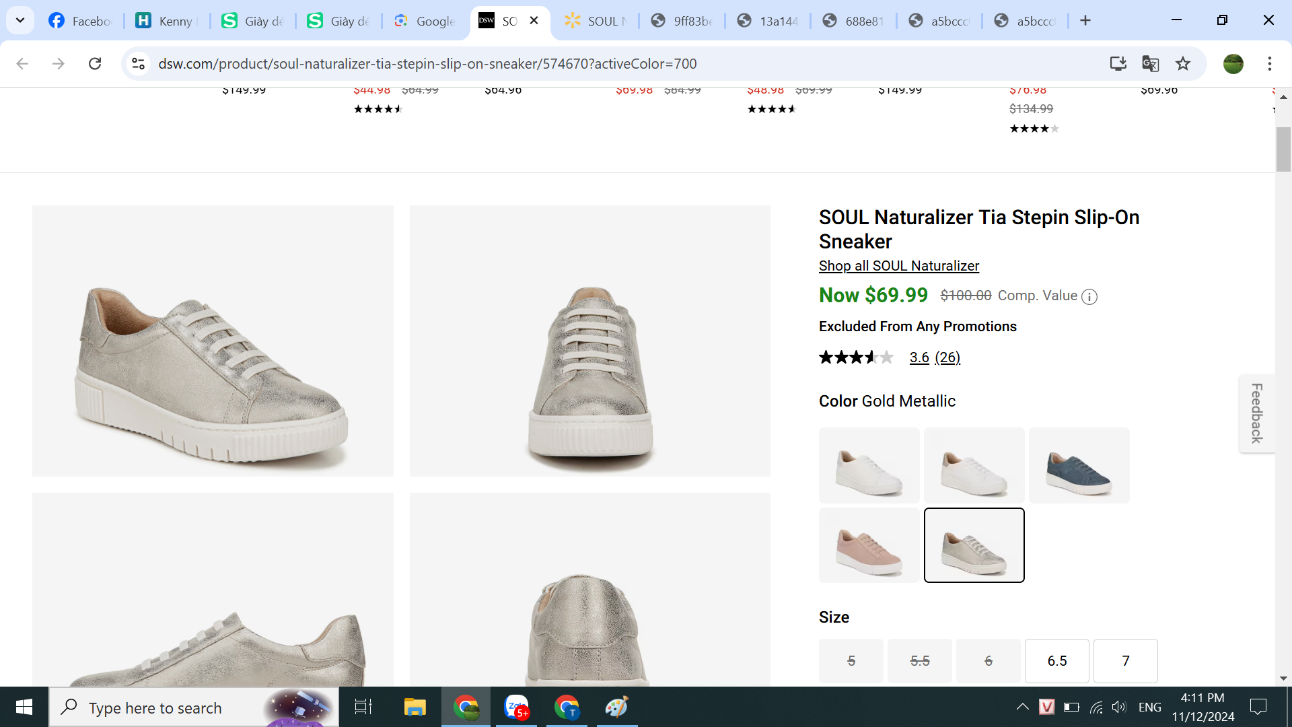Show hidden system tray icons
The height and width of the screenshot is (727, 1292).
(1022, 707)
